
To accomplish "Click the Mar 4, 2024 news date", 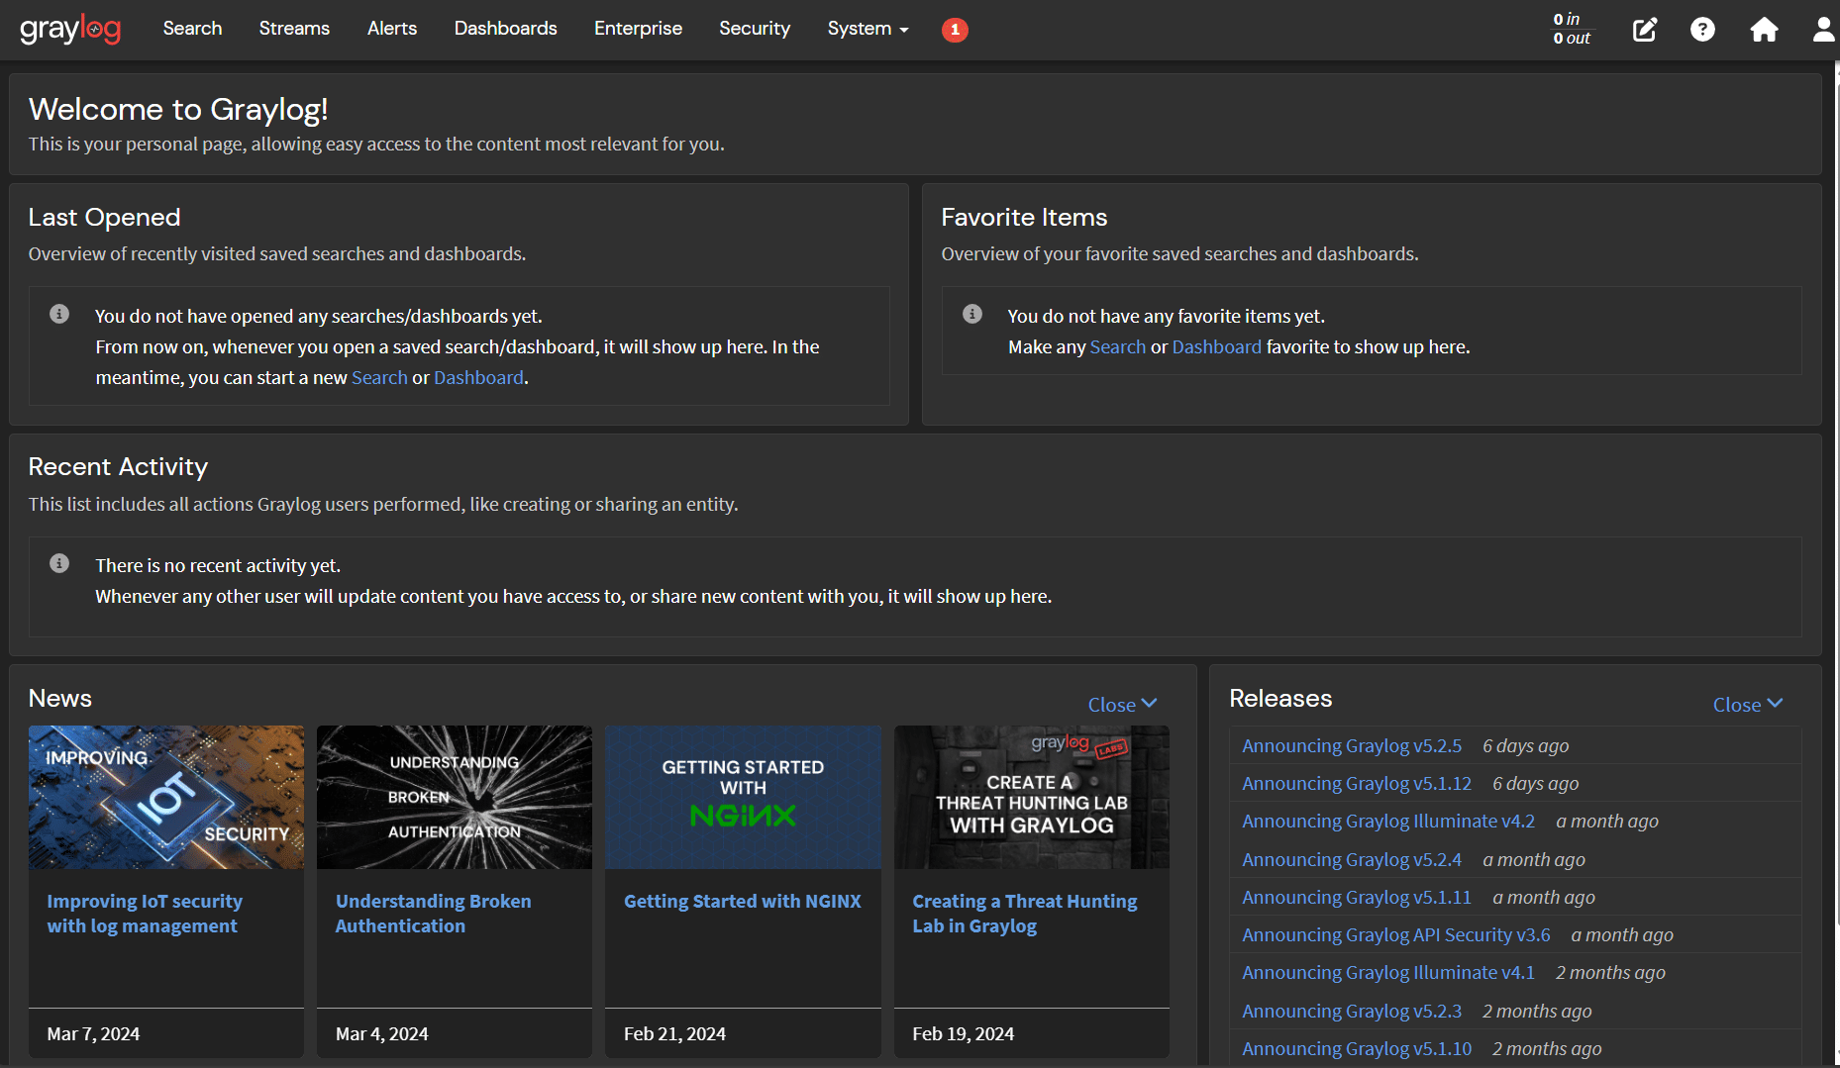I will (382, 1033).
